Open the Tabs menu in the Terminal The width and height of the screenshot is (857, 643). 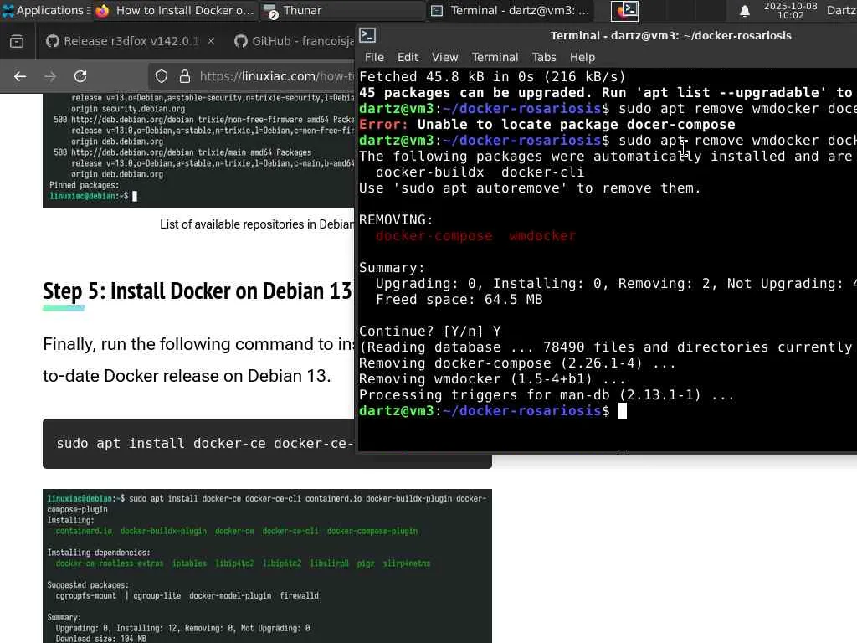point(544,58)
